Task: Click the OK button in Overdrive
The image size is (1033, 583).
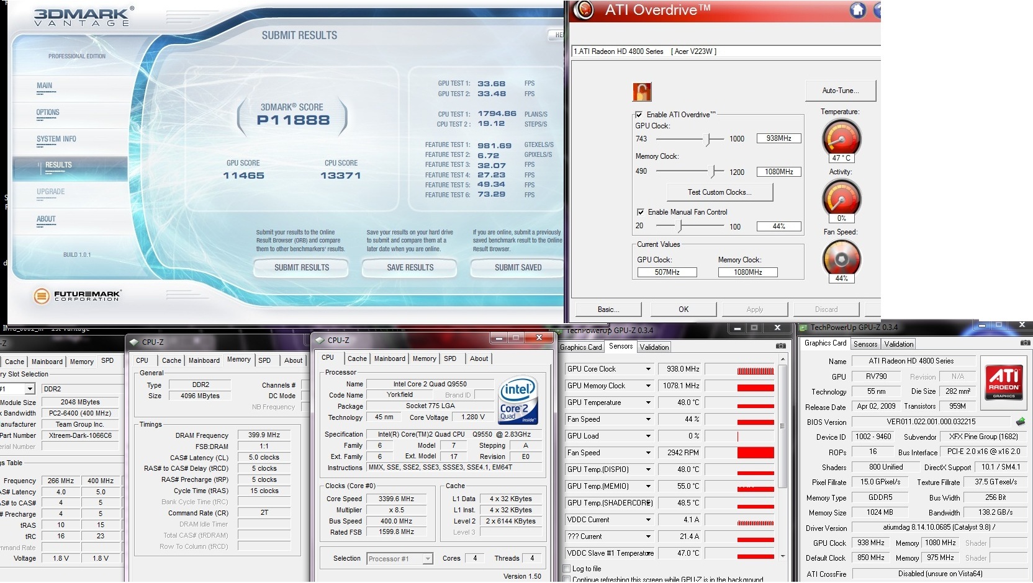Action: [683, 309]
